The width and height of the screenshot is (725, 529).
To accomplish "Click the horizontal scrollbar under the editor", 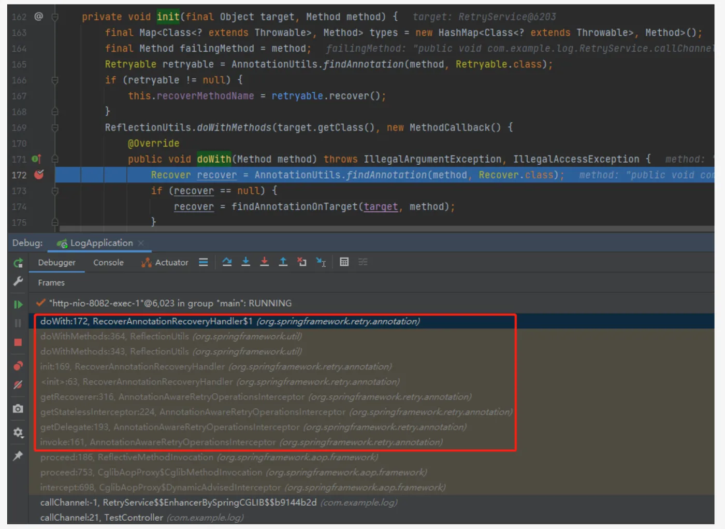I will (x=386, y=228).
